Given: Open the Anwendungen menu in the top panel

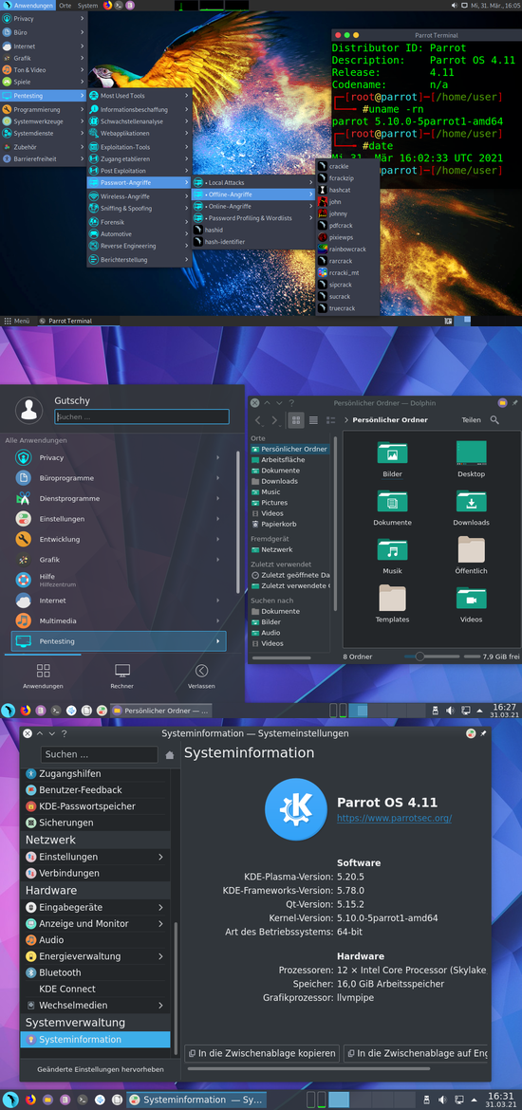Looking at the screenshot, I should coord(28,5).
